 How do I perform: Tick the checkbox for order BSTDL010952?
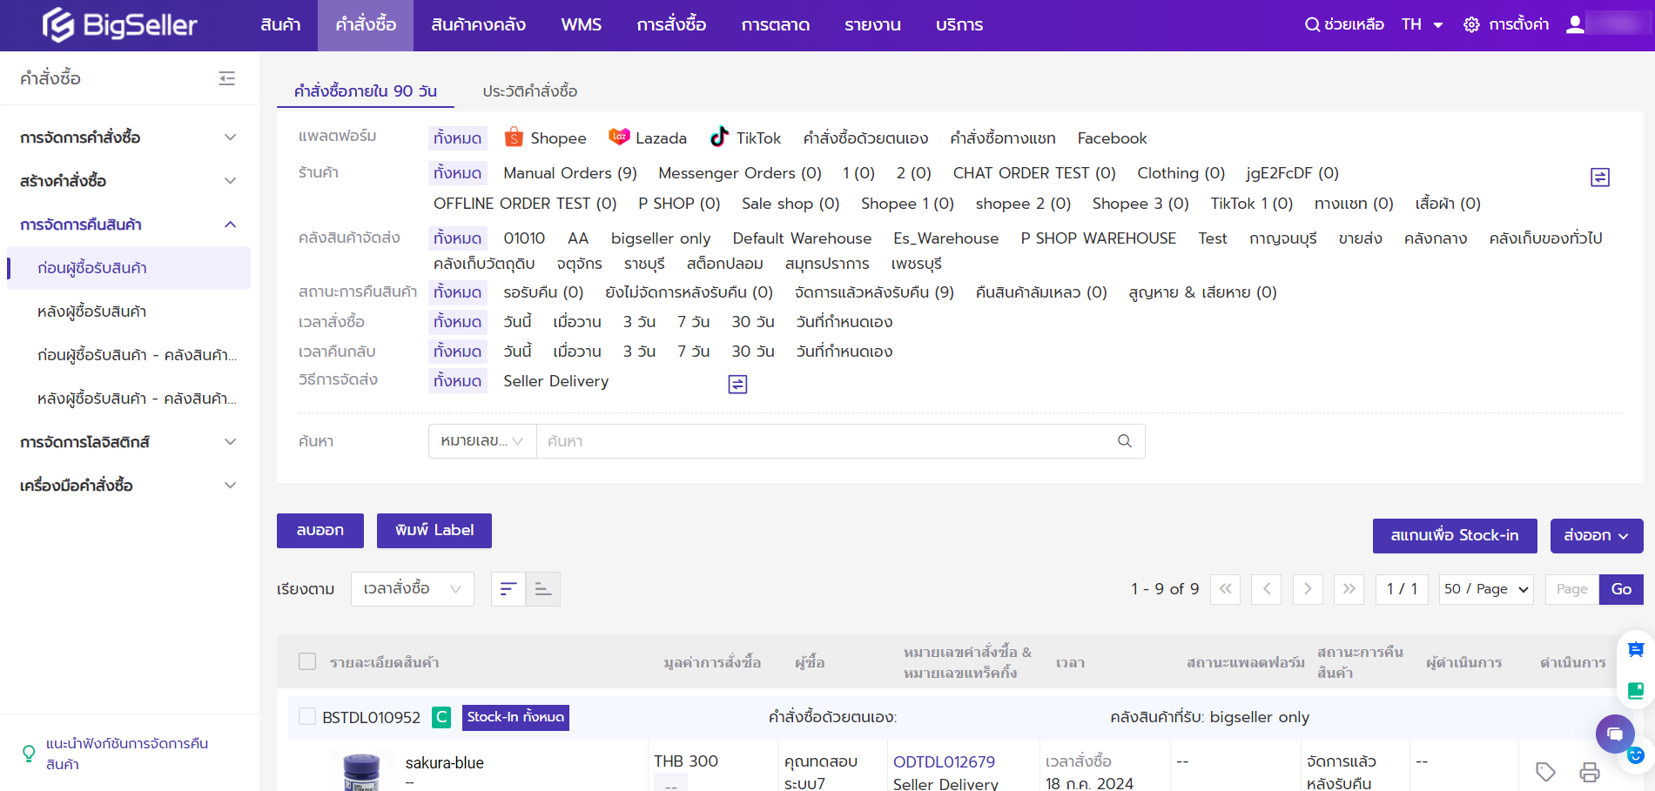307,716
